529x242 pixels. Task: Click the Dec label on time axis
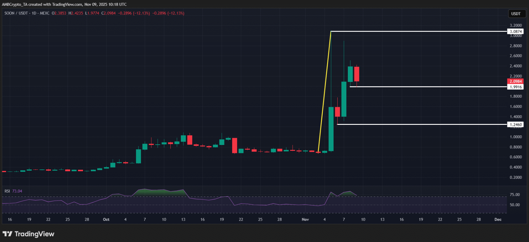point(498,219)
